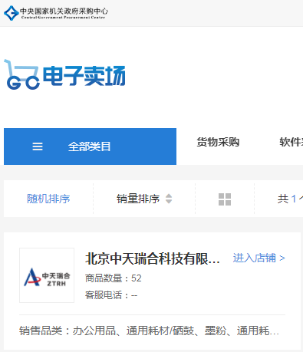Click the 销售品类 category description line
The image size is (303, 352).
coord(149,331)
